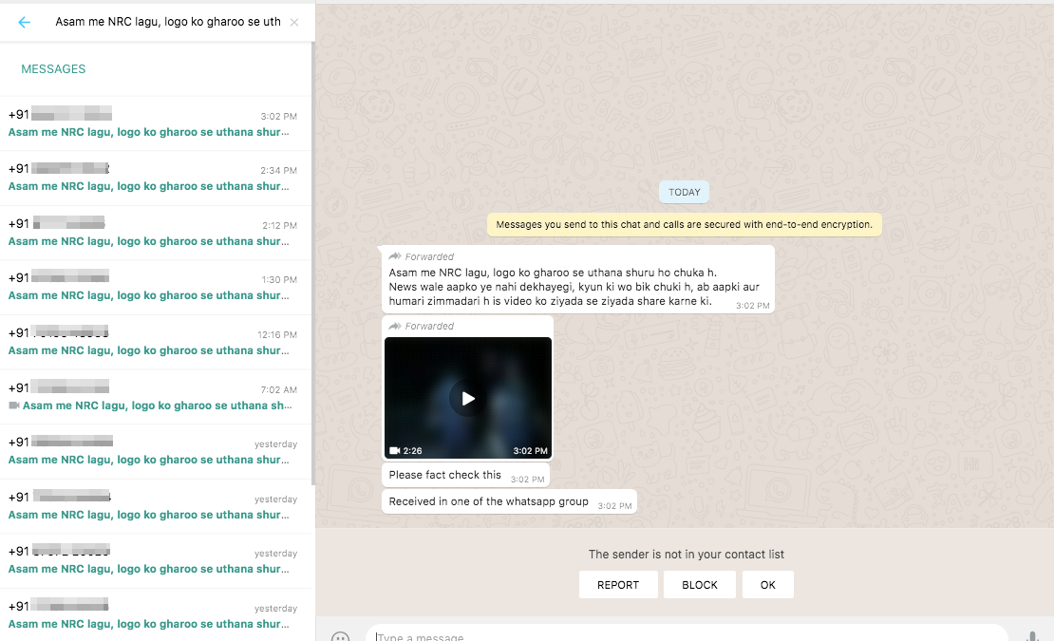Open the search result from 1:30 PM
The image size is (1054, 641).
pos(156,288)
